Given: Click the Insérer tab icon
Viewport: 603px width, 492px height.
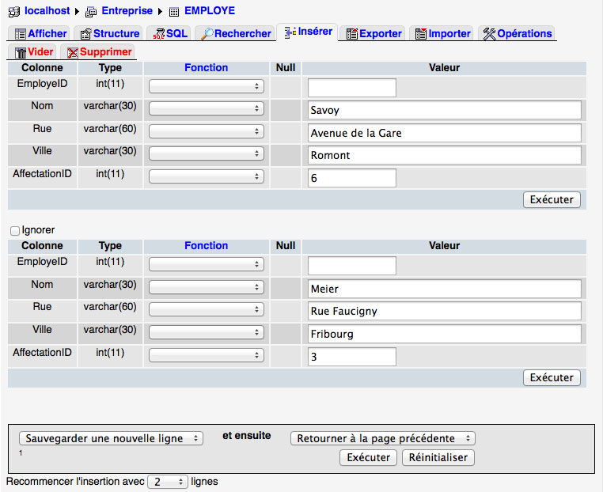Looking at the screenshot, I should pyautogui.click(x=290, y=32).
